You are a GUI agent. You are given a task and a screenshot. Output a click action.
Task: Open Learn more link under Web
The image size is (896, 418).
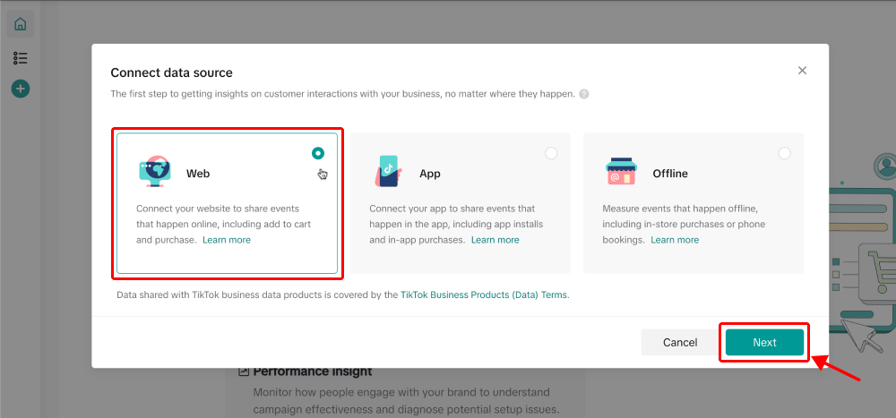click(227, 240)
